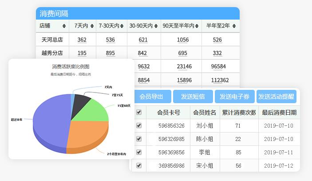Screen dimensions: 312x181
Task: Toggle the checkbox in the 李姐 row
Action: click(139, 152)
